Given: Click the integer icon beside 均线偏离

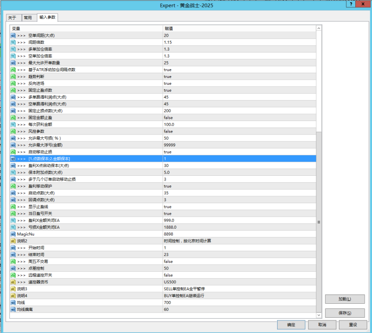Looking at the screenshot, I should 13,309.
